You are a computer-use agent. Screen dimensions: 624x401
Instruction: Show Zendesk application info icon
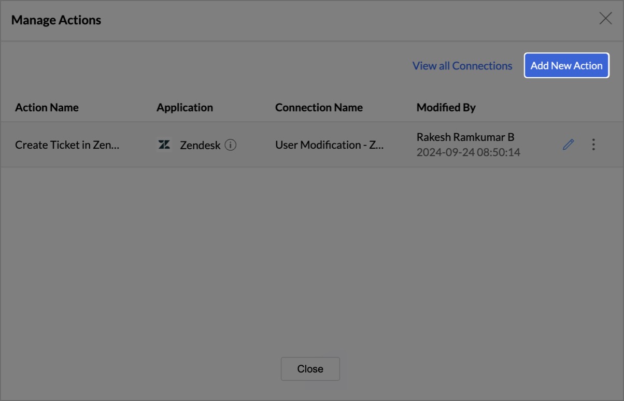[231, 145]
